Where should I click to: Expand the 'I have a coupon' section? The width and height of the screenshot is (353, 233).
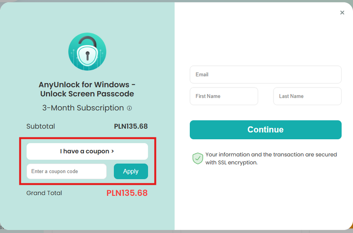87,151
